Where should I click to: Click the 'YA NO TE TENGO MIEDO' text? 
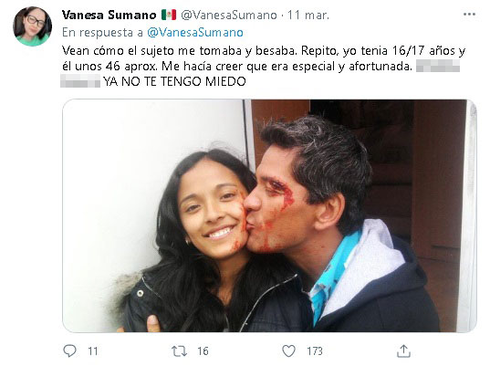[174, 81]
